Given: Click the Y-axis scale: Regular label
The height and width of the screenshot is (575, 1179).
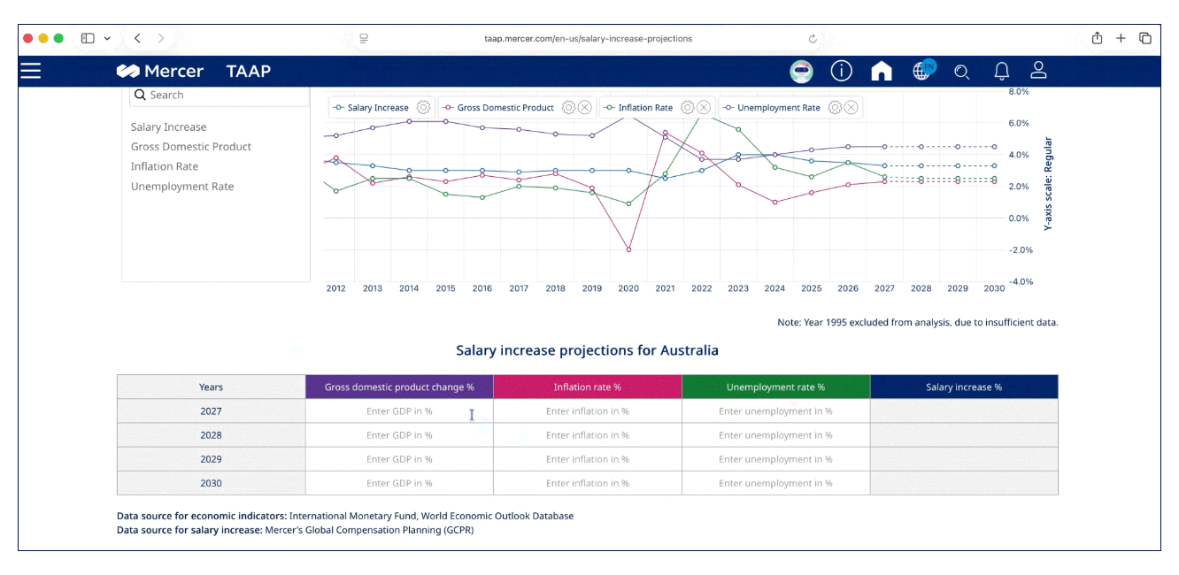Looking at the screenshot, I should [1048, 184].
